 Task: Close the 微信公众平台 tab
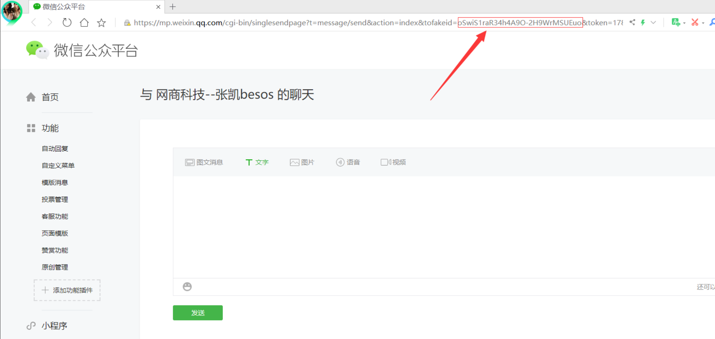click(158, 7)
